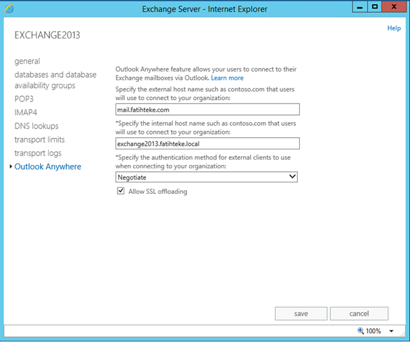This screenshot has width=410, height=342.
Task: Open the Negotiate authentication dropdown
Action: (x=207, y=177)
